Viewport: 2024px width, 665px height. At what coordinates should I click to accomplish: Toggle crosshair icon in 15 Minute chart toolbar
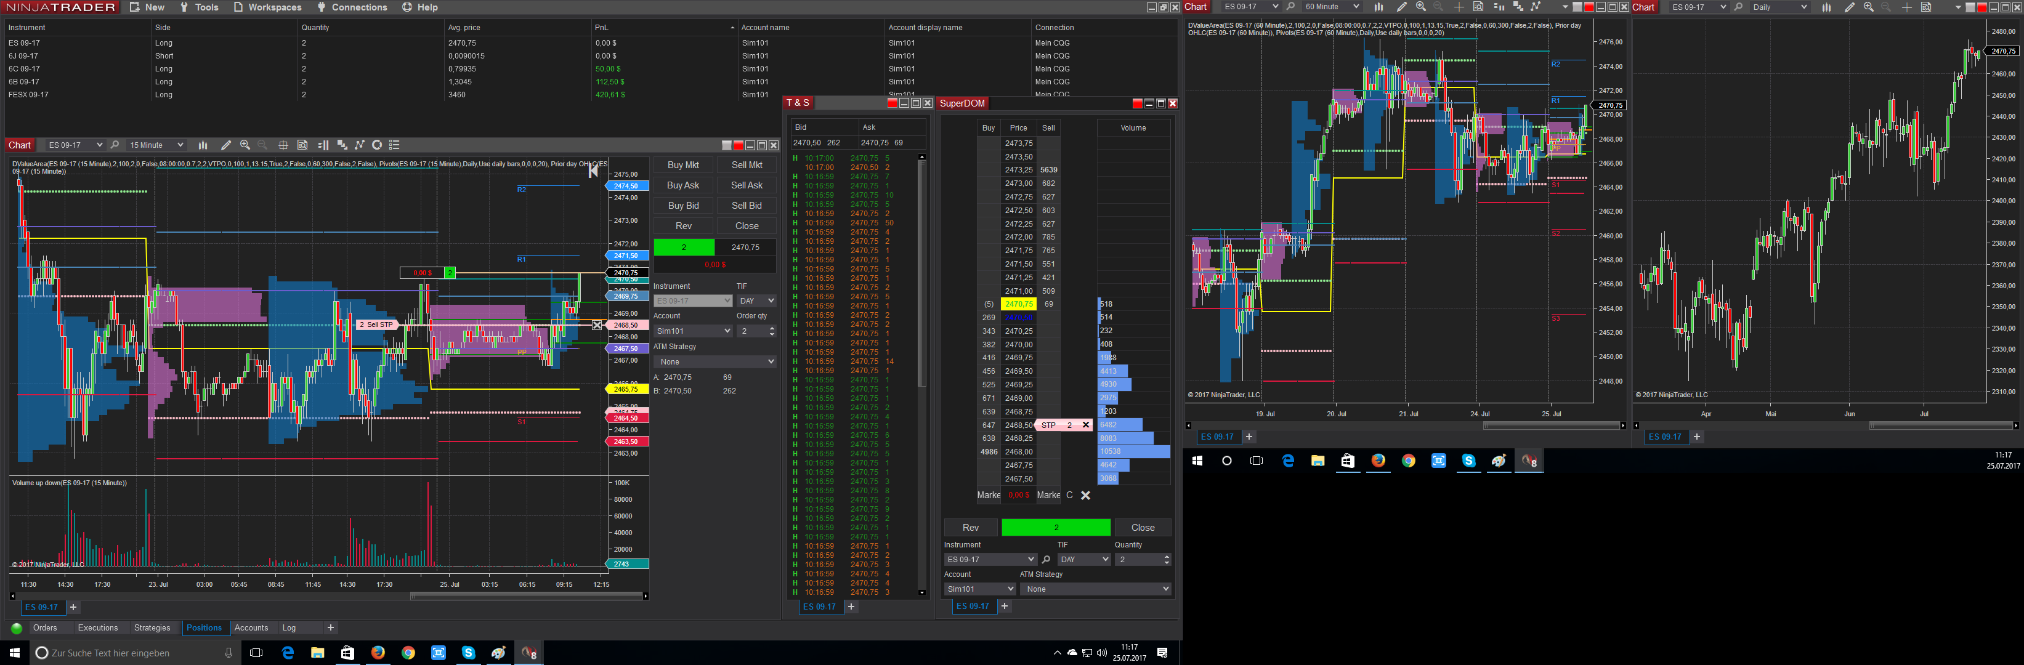(283, 145)
